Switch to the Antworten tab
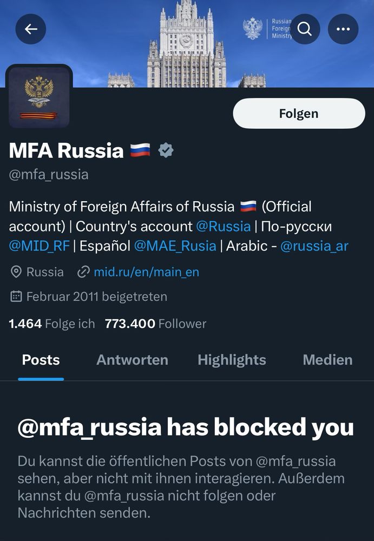 click(132, 360)
